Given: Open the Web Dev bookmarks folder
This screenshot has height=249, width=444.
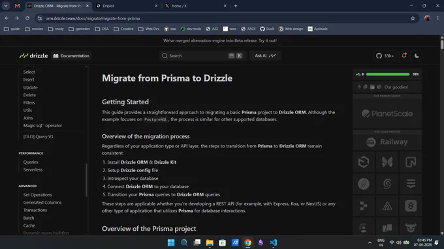Looking at the screenshot, I should 149,29.
